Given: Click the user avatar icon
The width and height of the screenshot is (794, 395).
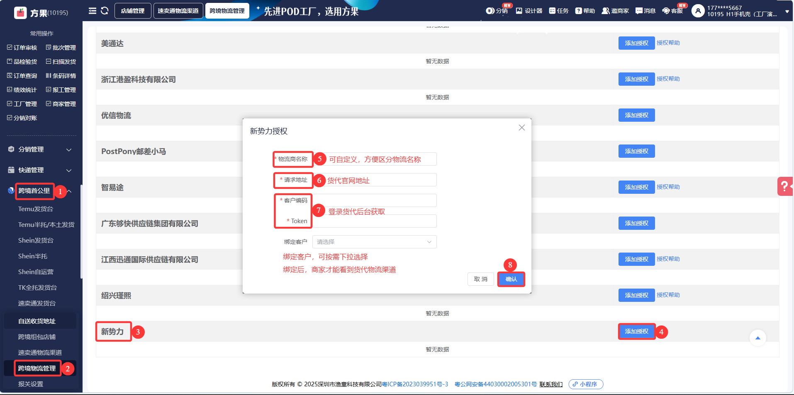Looking at the screenshot, I should [698, 11].
